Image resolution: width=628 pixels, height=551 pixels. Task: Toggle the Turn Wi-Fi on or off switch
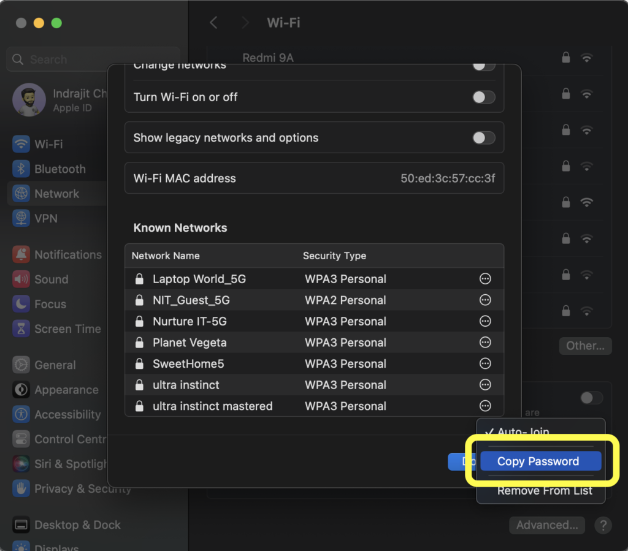[483, 97]
